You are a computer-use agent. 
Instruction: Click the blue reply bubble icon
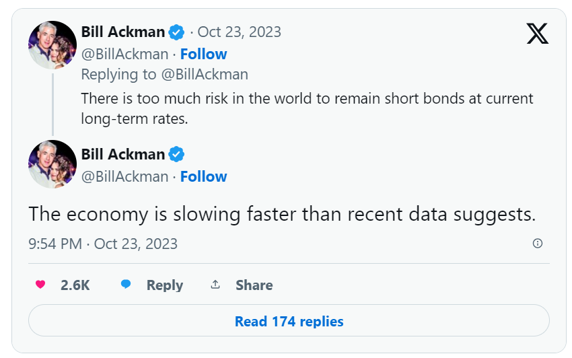coord(126,285)
